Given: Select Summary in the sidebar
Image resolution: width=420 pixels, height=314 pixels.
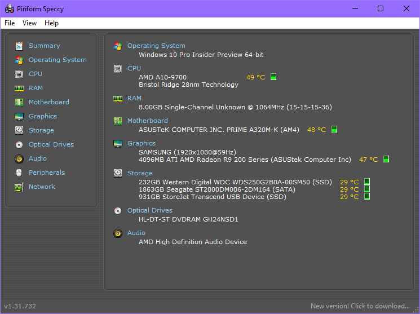Looking at the screenshot, I should [x=44, y=46].
